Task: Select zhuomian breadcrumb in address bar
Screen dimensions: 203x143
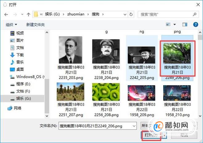Action: click(x=76, y=14)
